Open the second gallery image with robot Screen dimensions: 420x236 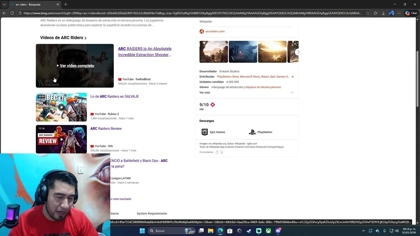(243, 52)
